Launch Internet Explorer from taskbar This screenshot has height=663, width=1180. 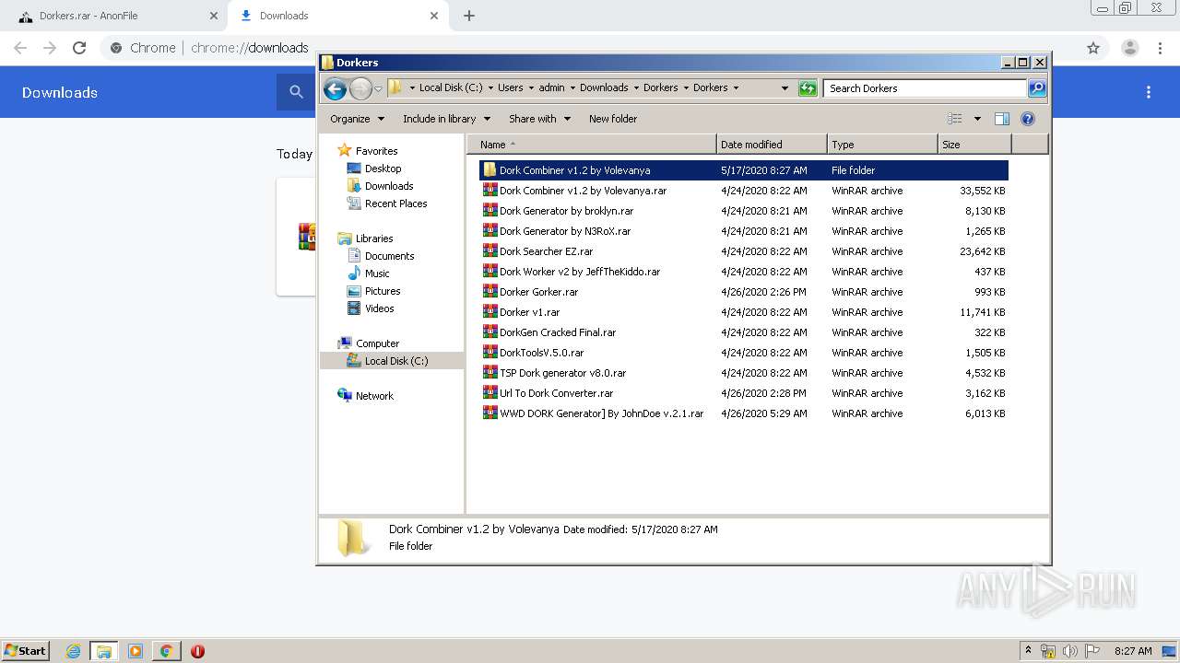[x=73, y=651]
